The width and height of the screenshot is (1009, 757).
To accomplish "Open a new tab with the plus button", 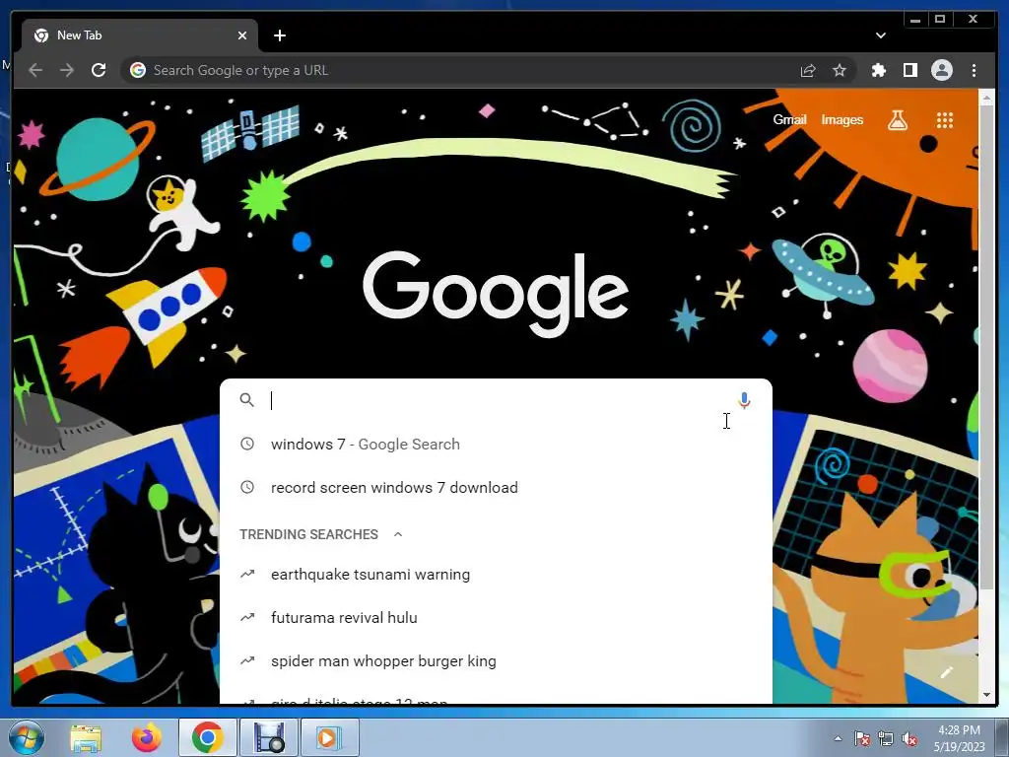I will pos(279,35).
